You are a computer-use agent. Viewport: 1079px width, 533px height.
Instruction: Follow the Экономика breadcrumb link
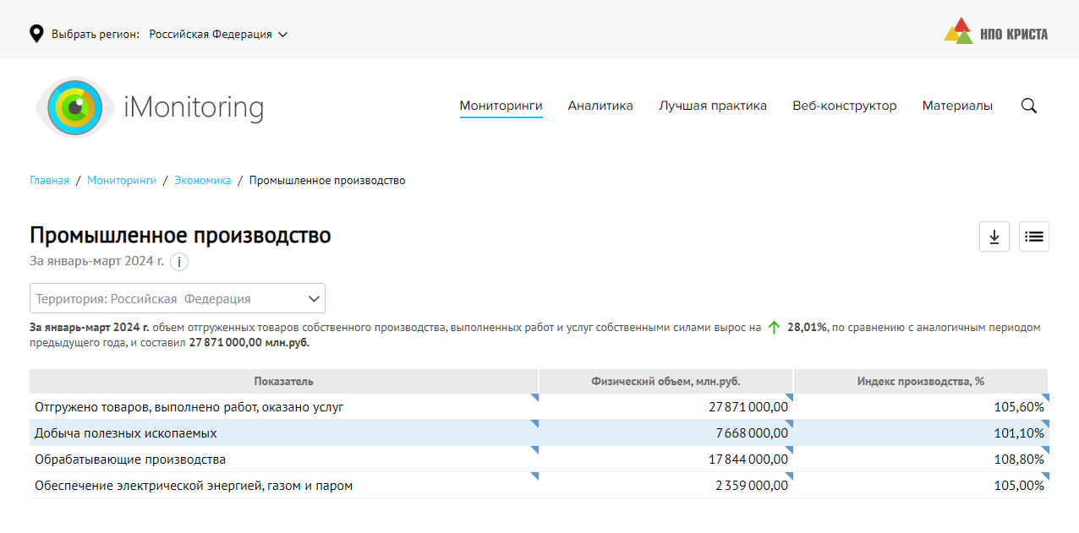pos(202,181)
